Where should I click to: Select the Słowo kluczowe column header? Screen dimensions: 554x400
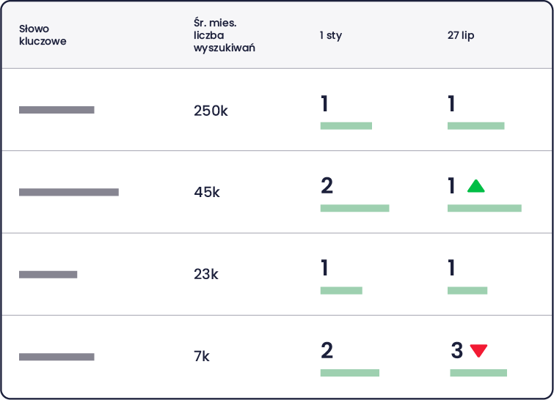pos(43,35)
